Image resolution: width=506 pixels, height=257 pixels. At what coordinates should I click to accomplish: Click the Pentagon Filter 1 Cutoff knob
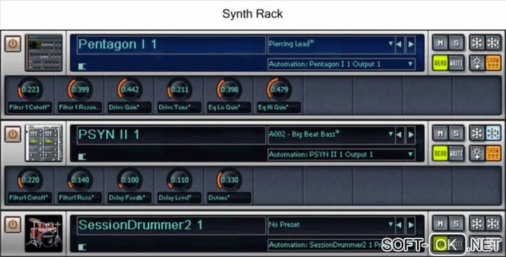pos(30,89)
